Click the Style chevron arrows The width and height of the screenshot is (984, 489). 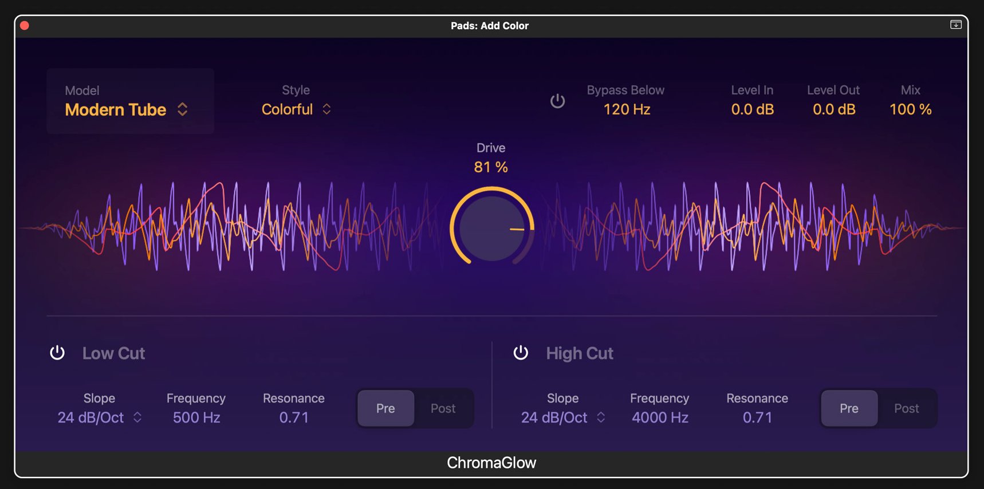point(326,109)
